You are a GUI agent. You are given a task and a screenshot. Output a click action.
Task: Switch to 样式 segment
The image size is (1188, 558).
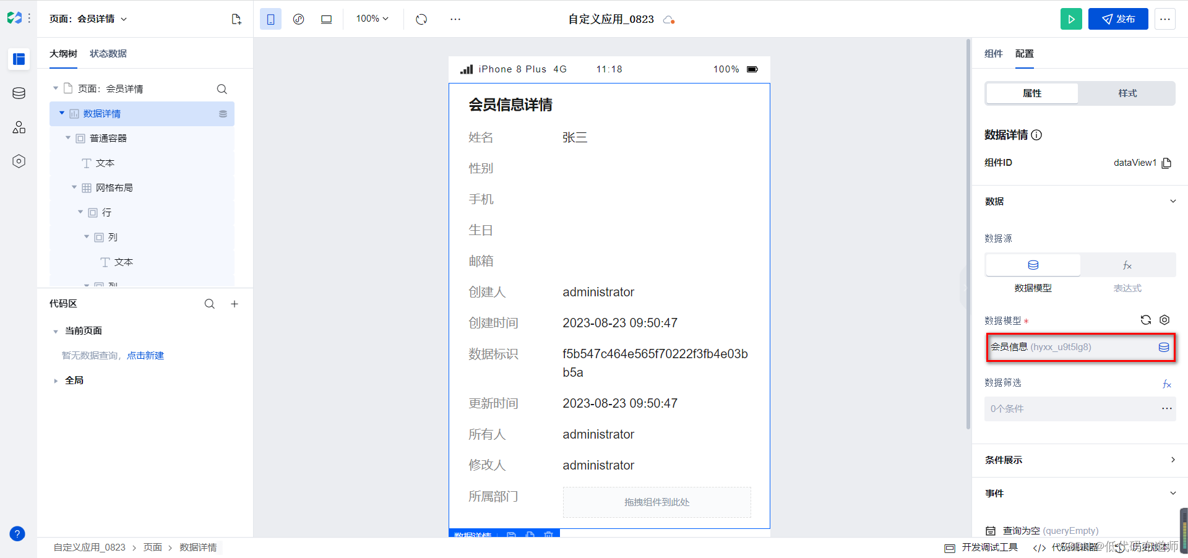point(1127,93)
